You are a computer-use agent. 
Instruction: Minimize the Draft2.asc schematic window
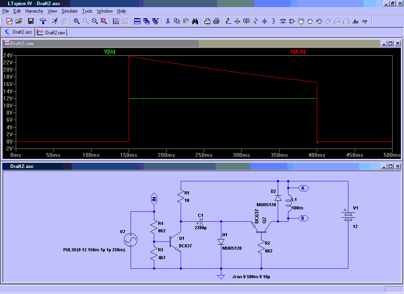click(384, 166)
